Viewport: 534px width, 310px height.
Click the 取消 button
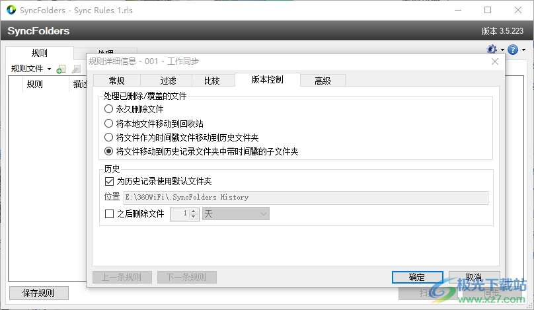pos(474,278)
